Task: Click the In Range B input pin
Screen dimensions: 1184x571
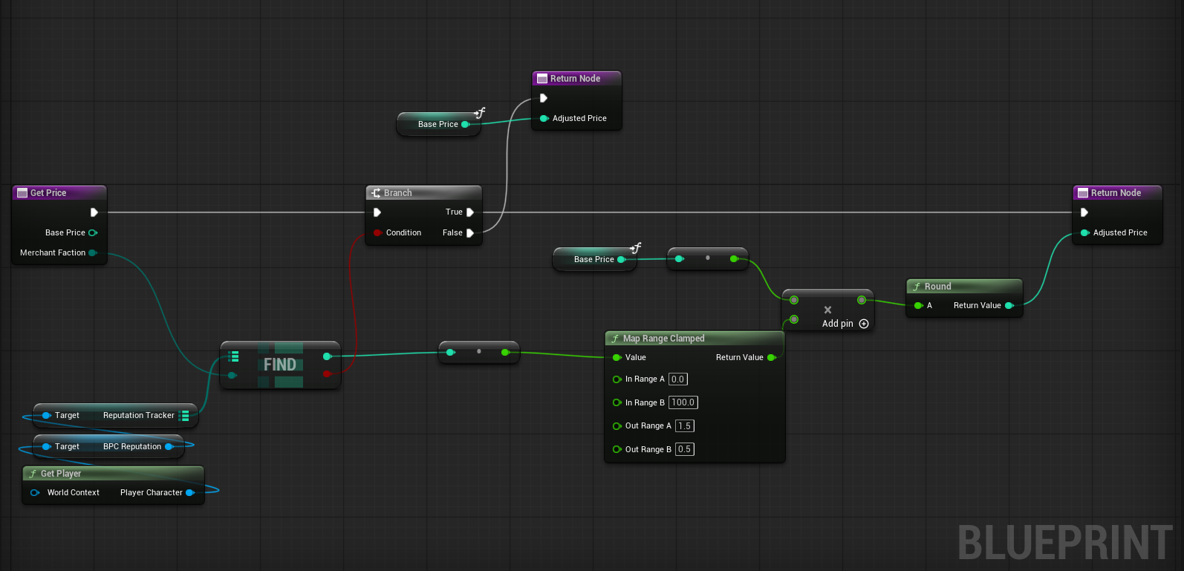Action: [x=617, y=402]
